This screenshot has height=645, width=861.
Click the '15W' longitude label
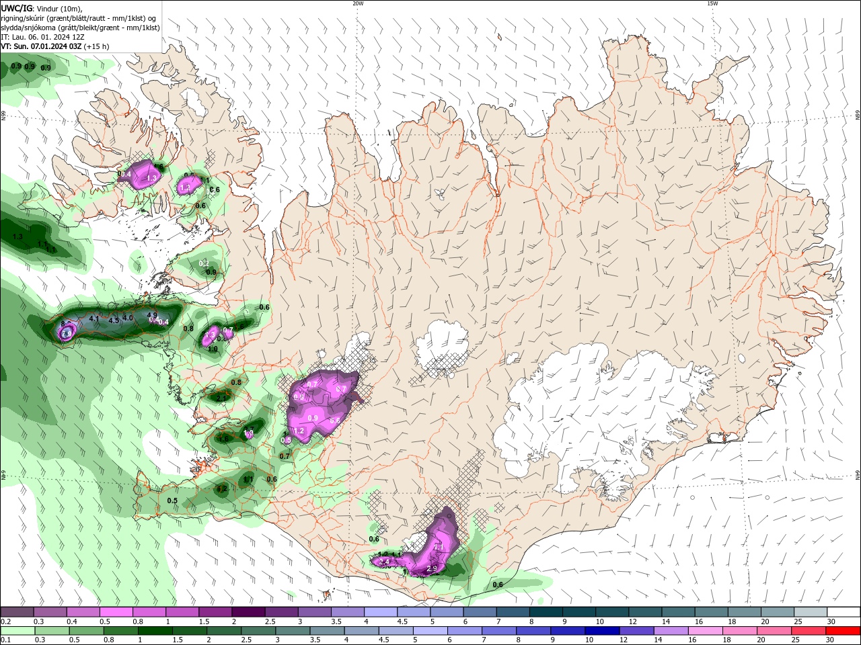pyautogui.click(x=712, y=3)
